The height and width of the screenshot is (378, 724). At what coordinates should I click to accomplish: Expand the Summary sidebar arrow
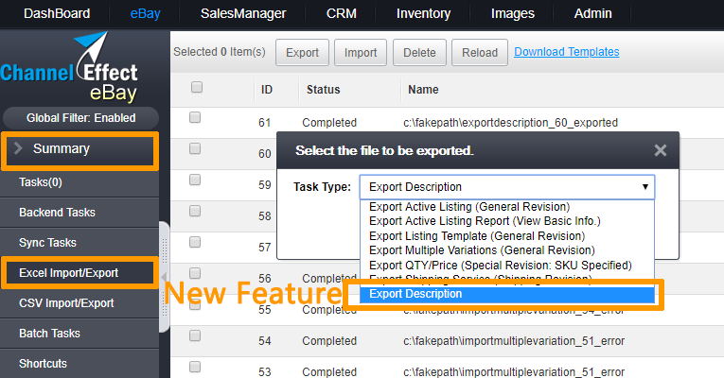(x=18, y=148)
